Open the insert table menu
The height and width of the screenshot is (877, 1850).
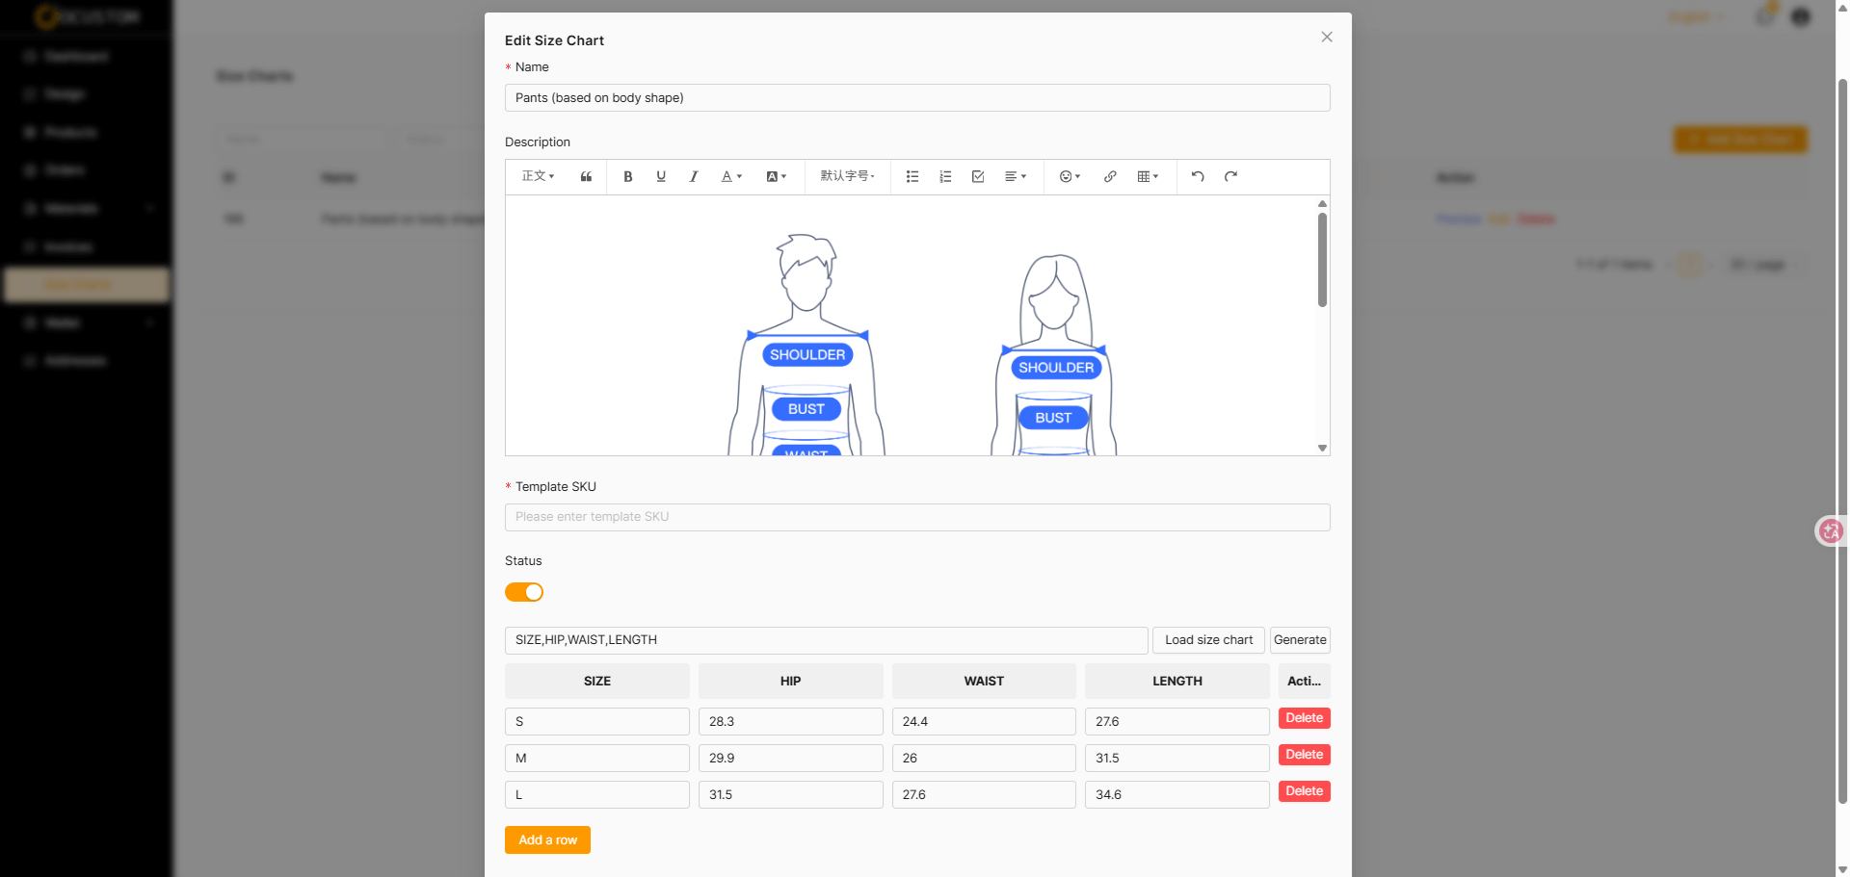[1148, 177]
